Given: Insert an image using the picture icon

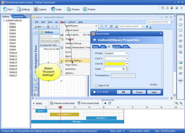Looking at the screenshot, I should [x=180, y=63].
